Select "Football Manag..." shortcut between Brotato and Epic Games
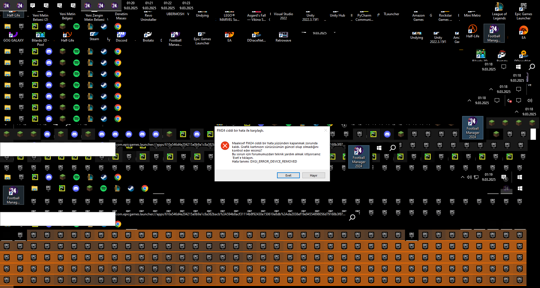The image size is (540, 288). [175, 39]
